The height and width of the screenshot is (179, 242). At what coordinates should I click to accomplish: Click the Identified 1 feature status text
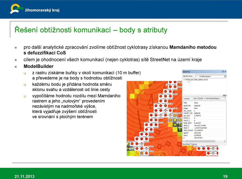[190, 144]
